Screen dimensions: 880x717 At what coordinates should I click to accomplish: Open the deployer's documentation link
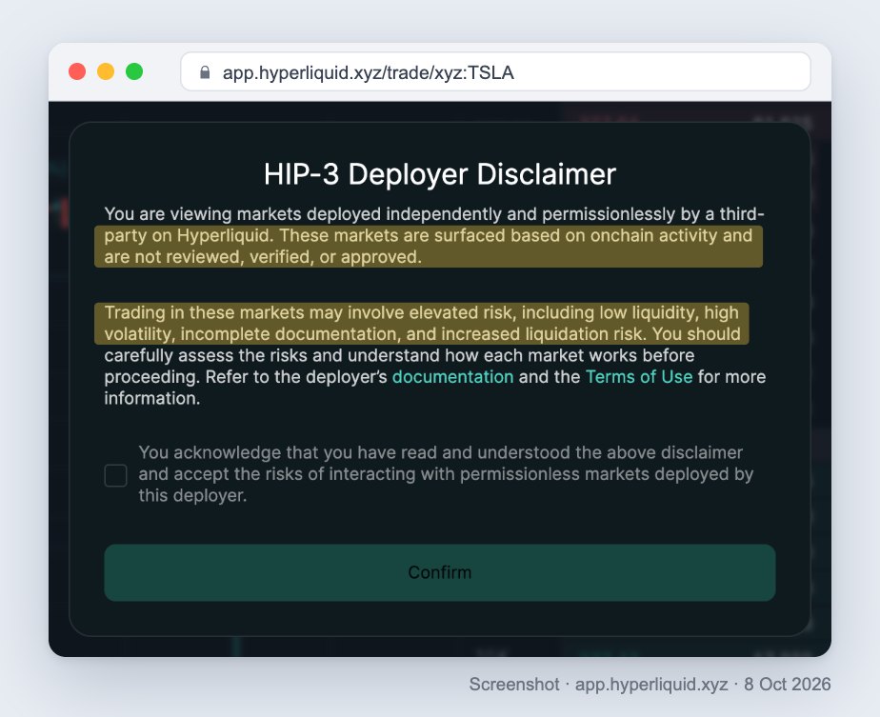pos(452,376)
